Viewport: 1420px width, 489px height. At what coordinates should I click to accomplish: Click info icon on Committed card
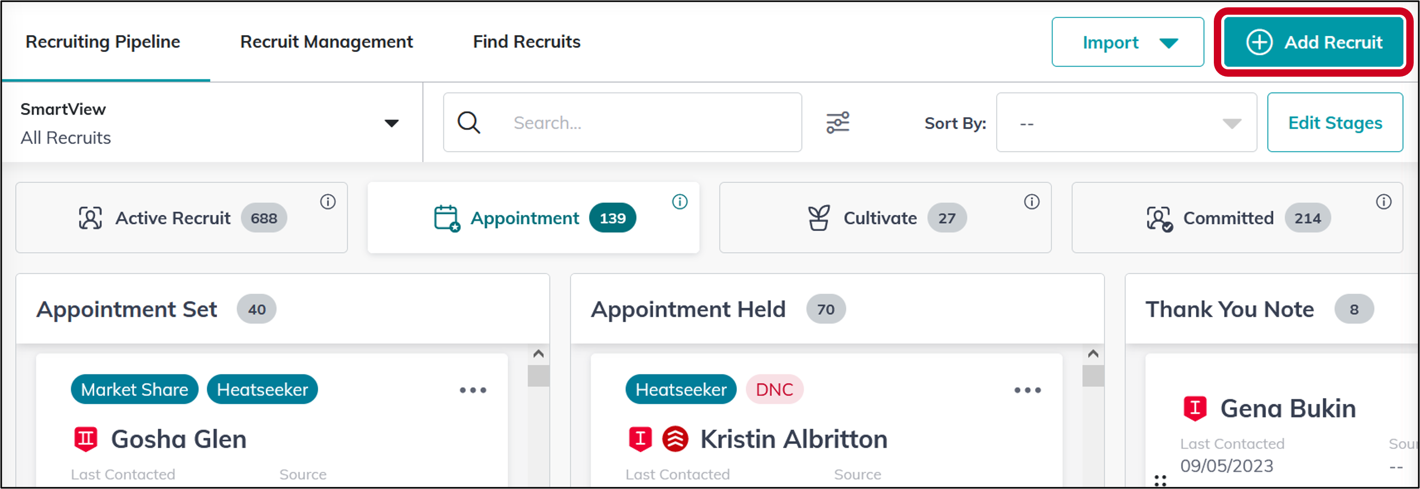(1383, 202)
